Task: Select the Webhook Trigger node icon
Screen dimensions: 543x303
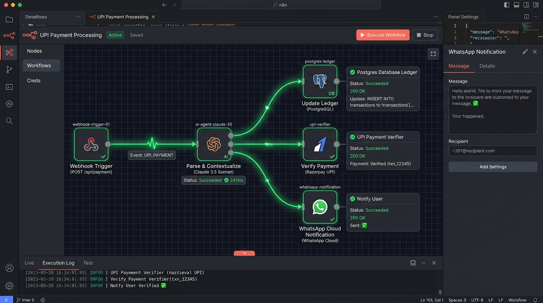Action: (x=91, y=144)
